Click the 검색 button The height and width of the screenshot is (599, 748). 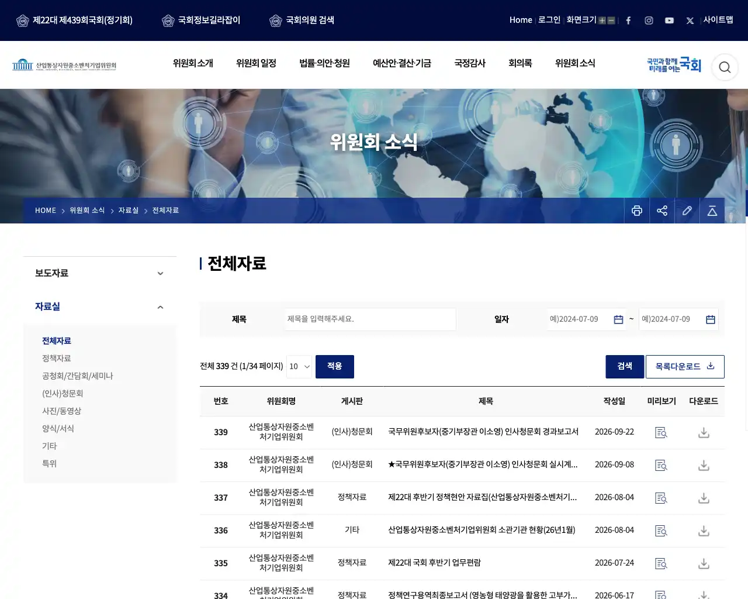point(625,367)
